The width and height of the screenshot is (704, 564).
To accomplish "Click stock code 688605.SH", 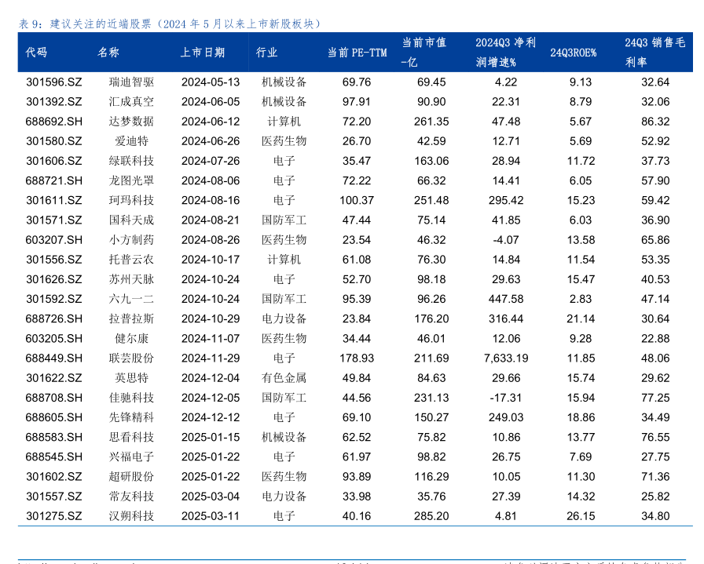I will [x=53, y=417].
